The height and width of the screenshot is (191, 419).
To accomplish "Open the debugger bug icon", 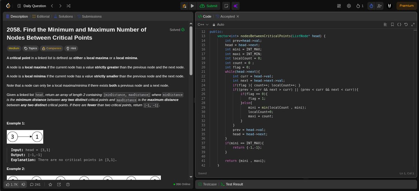I will pos(184,6).
